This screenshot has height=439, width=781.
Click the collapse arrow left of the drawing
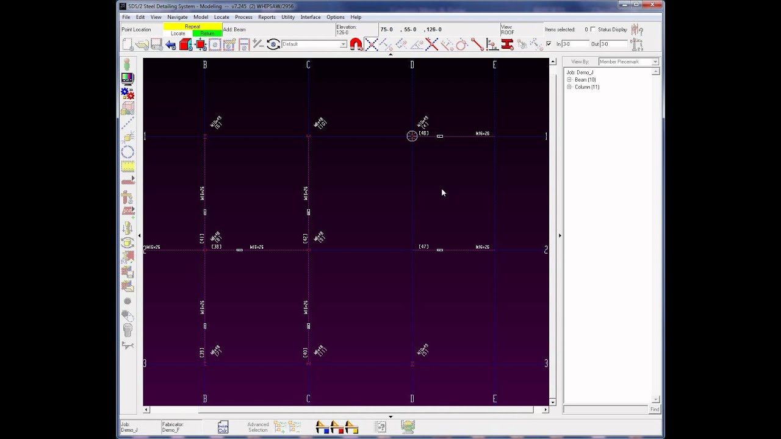tap(139, 235)
